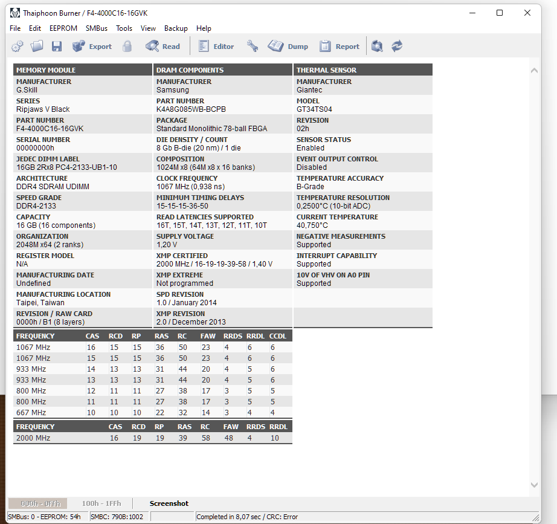This screenshot has height=524, width=557.
Task: Click thermal sensor manufacturer 'Giantec'
Action: tap(309, 90)
